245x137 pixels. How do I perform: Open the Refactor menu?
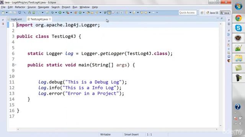point(20,7)
